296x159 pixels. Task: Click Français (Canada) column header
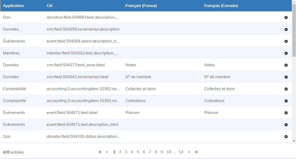click(221, 6)
